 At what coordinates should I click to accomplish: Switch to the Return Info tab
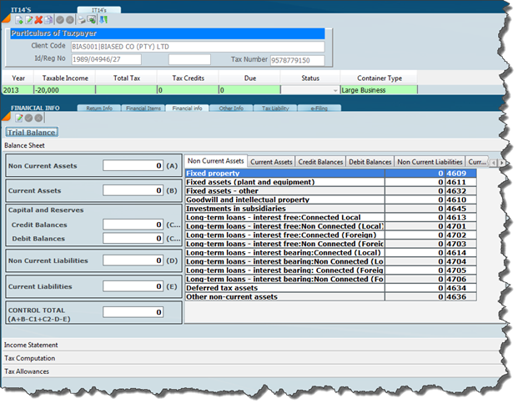(99, 108)
